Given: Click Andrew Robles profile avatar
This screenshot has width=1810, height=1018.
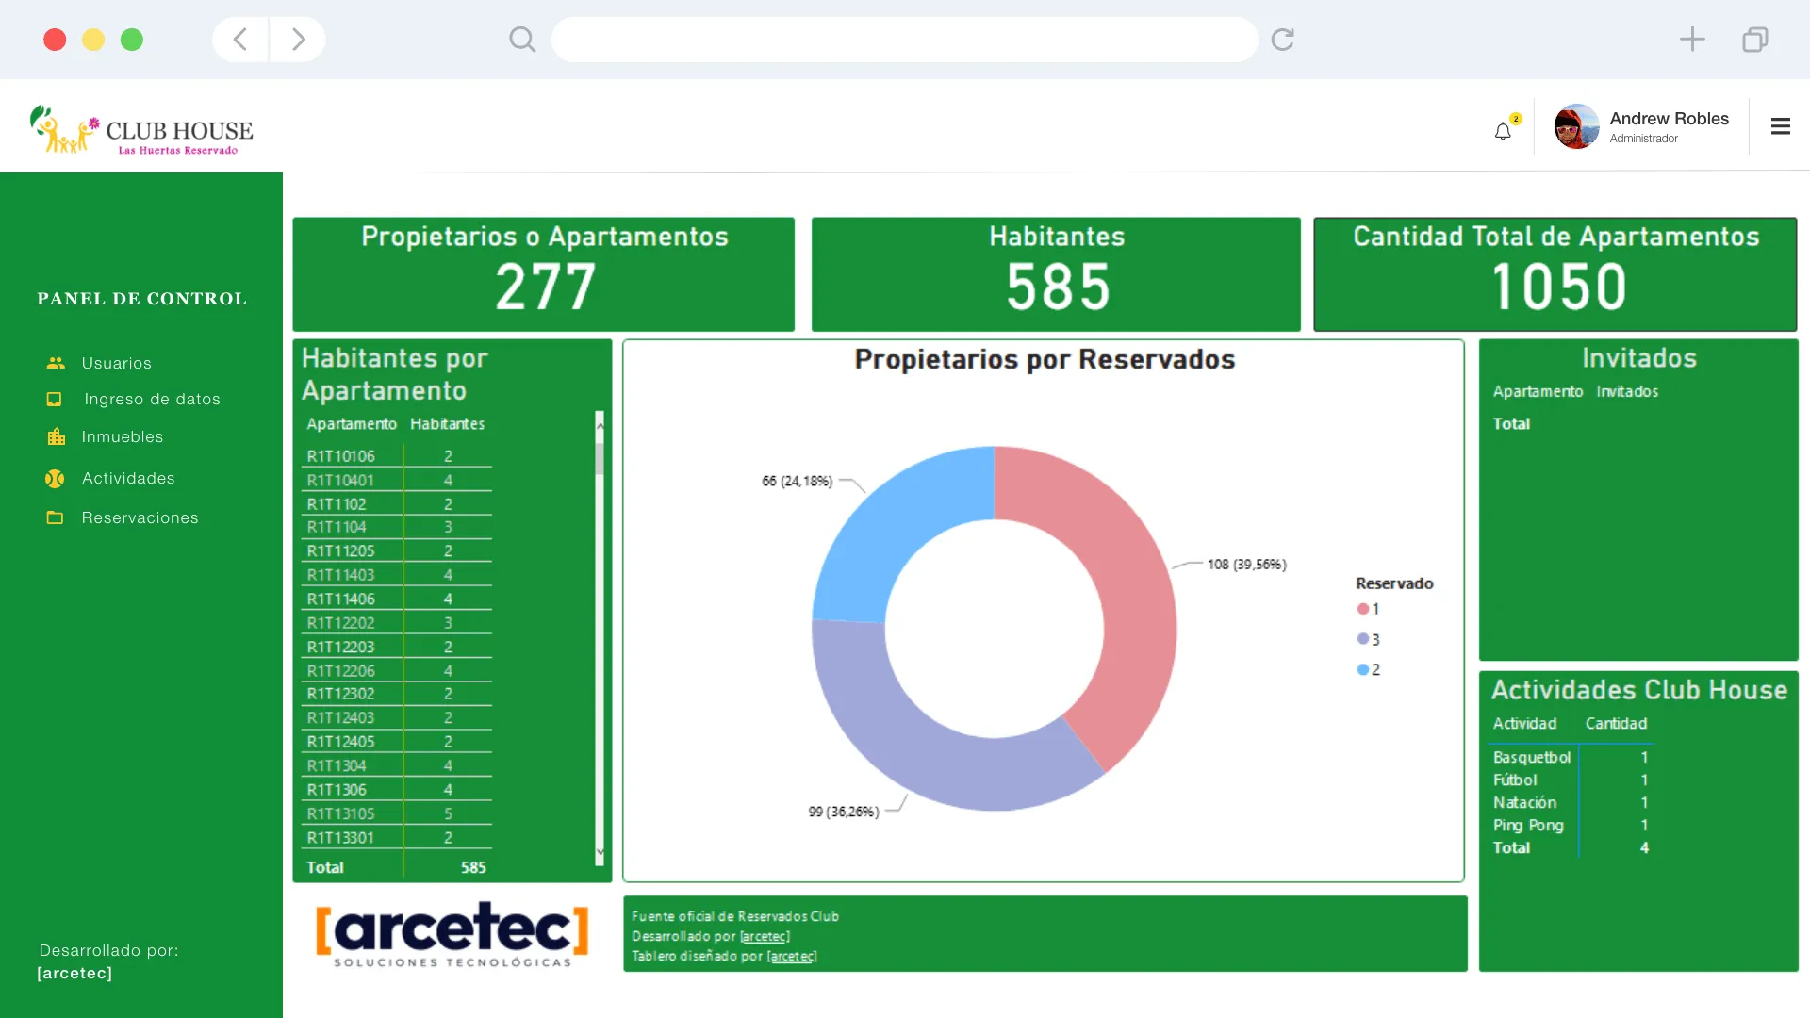Looking at the screenshot, I should point(1576,126).
